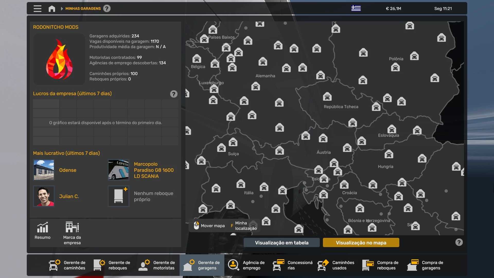Open the Marcopolo Paradiso G8 truck link

[154, 170]
